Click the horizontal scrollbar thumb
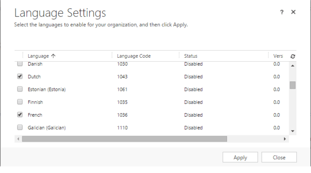 124,139
